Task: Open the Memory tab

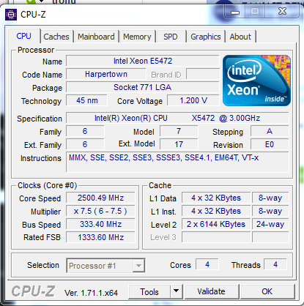Action: pyautogui.click(x=137, y=37)
